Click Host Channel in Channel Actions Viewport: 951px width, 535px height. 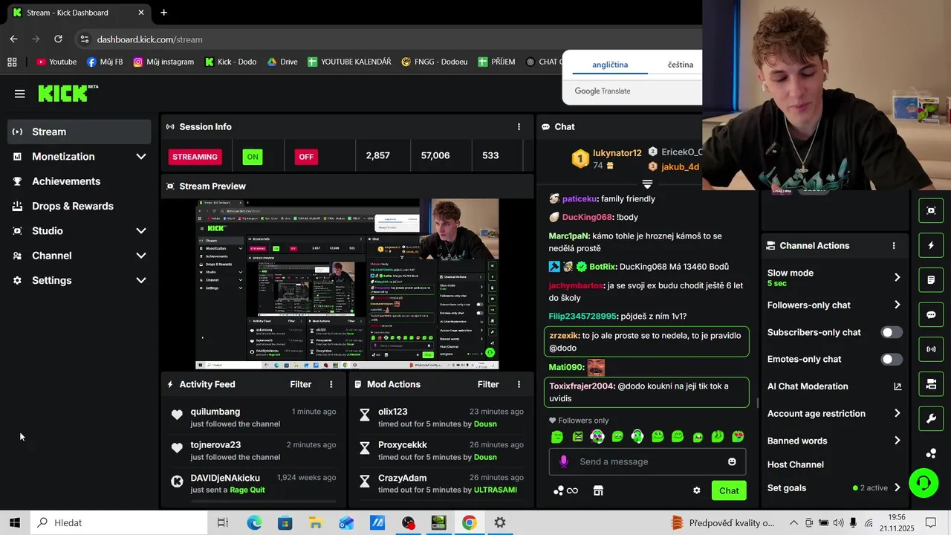(795, 464)
